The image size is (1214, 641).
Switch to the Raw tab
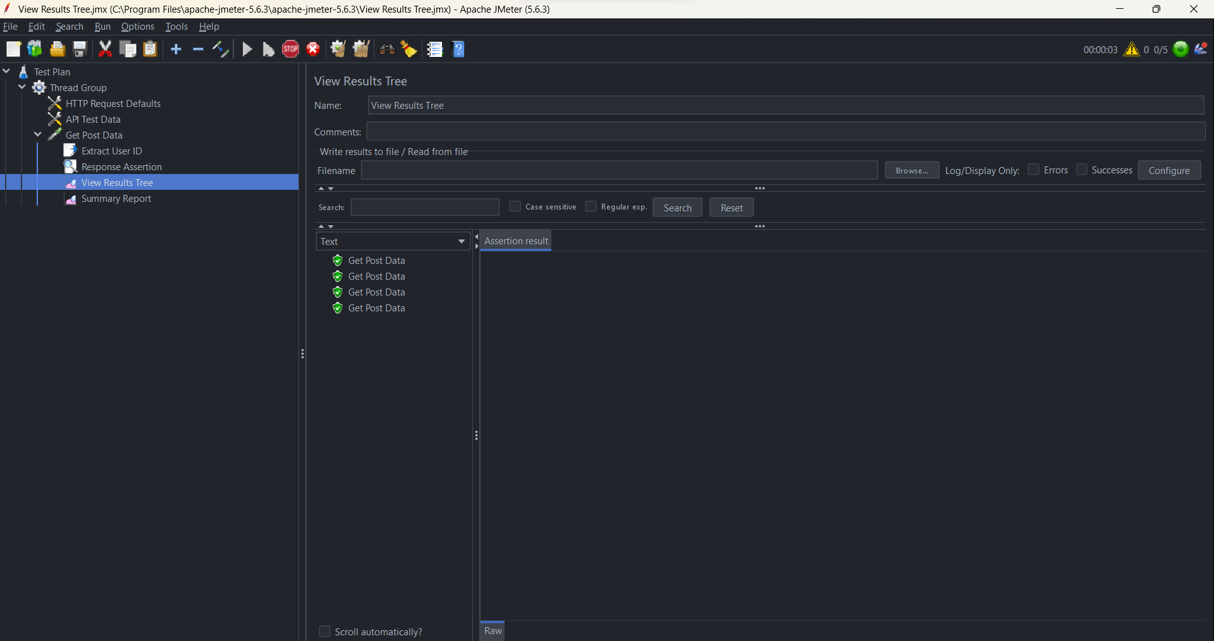[x=493, y=630]
